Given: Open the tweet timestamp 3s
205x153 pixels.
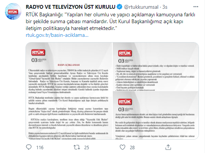Looking at the screenshot, I should tap(165, 7).
